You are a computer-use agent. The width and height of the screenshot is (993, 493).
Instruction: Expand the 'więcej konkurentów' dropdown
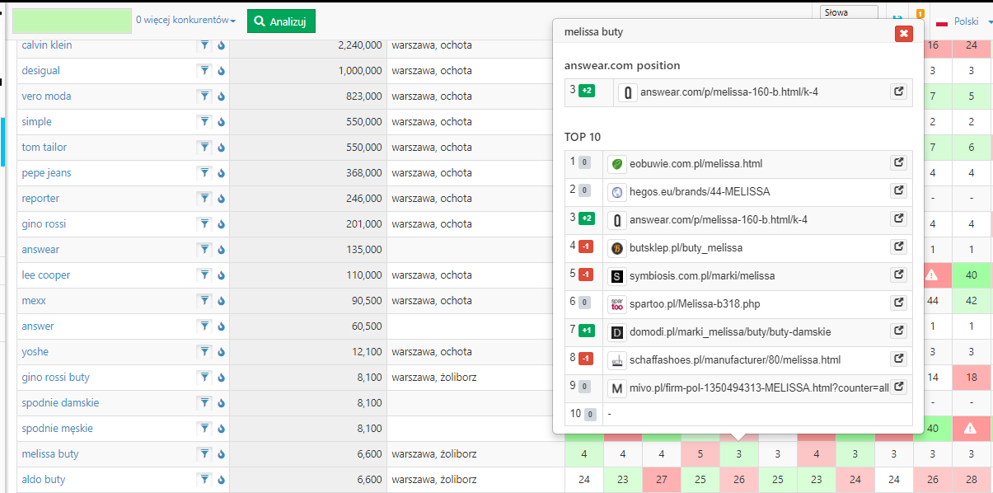click(185, 21)
